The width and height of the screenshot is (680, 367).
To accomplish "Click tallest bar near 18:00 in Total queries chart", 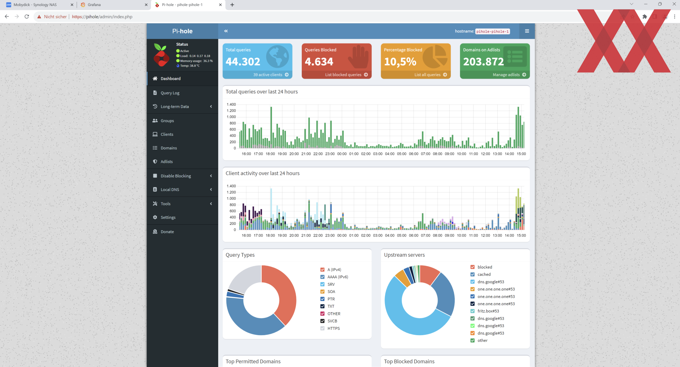I will (271, 127).
